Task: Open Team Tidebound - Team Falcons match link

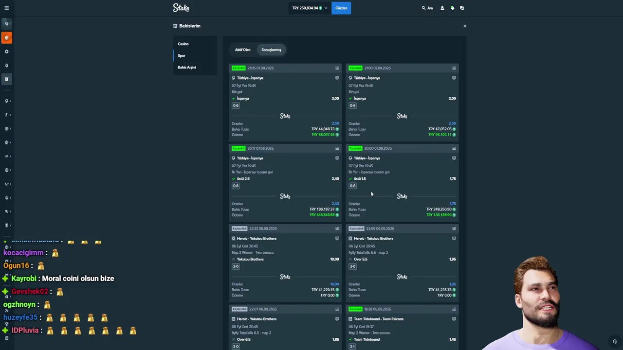Action: pyautogui.click(x=379, y=319)
